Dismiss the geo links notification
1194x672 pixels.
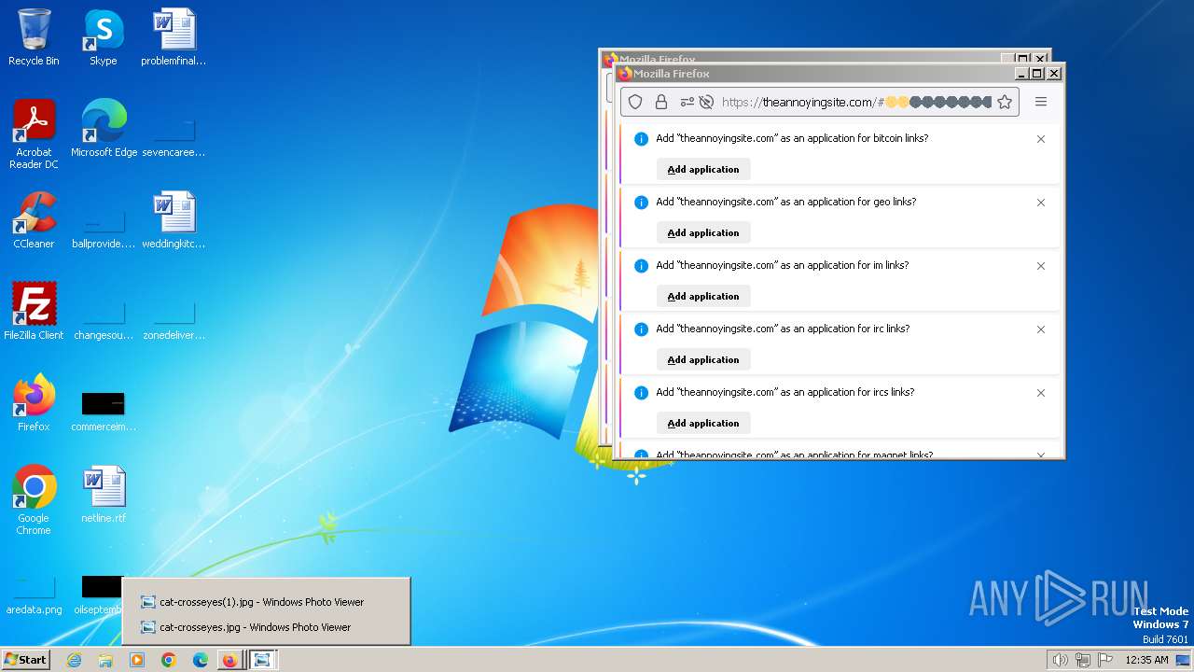(x=1041, y=203)
